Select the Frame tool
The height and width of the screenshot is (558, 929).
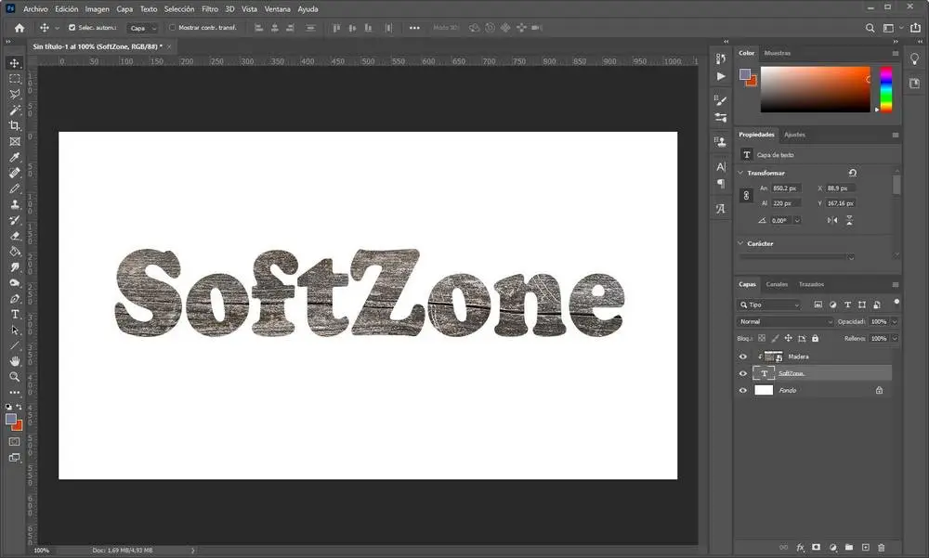click(15, 141)
